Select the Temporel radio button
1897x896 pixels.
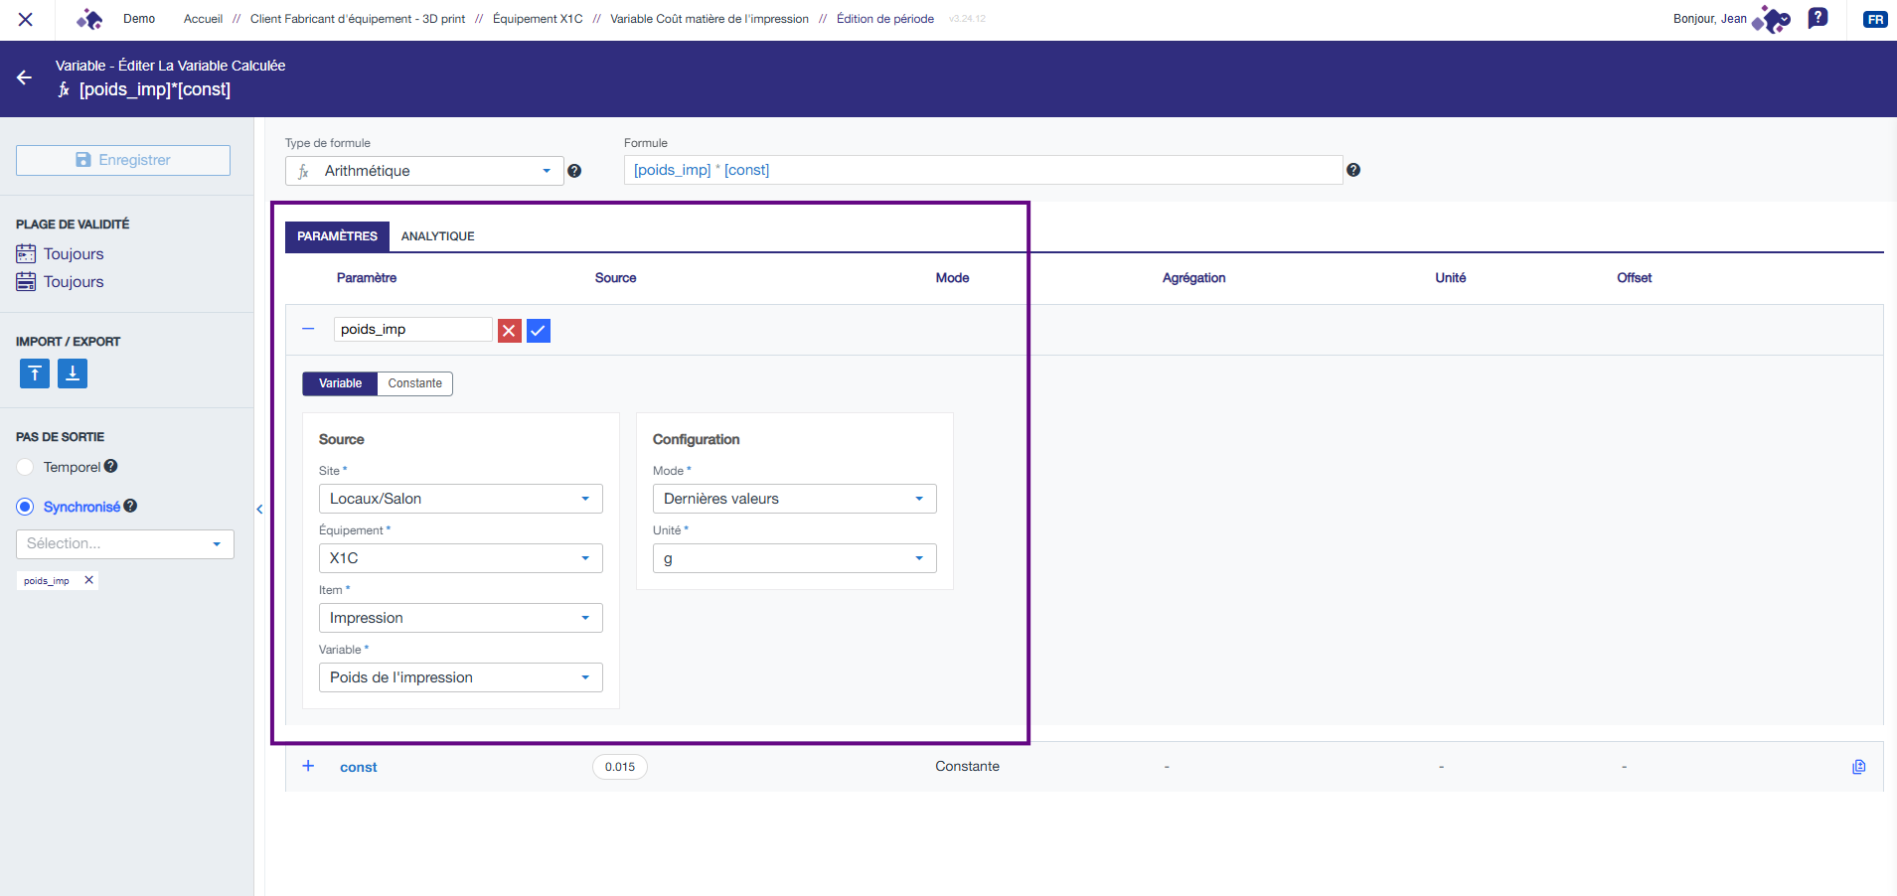[x=26, y=467]
